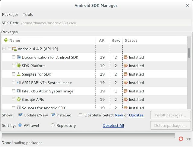Screen dimensions: 193x147
Task: Click the Google APIs package icon
Action: tap(19, 99)
